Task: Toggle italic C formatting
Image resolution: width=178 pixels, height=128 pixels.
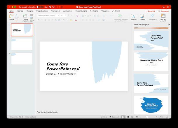Action: tap(42, 20)
